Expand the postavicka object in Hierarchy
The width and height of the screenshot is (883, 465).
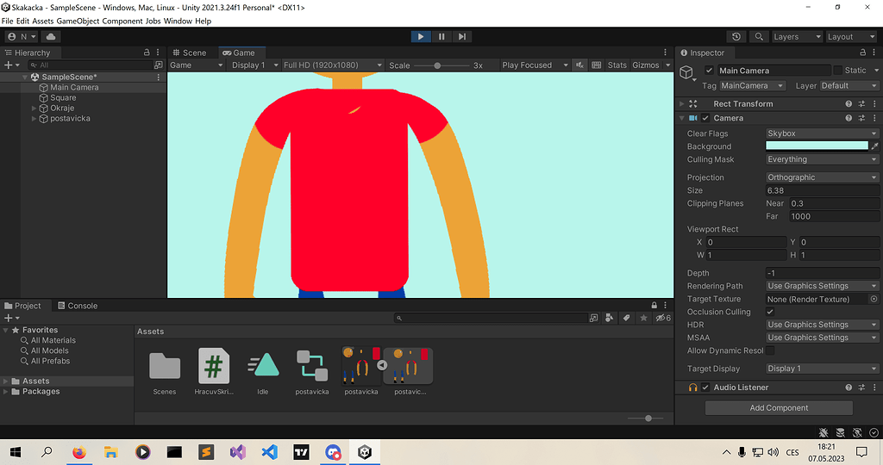(34, 119)
